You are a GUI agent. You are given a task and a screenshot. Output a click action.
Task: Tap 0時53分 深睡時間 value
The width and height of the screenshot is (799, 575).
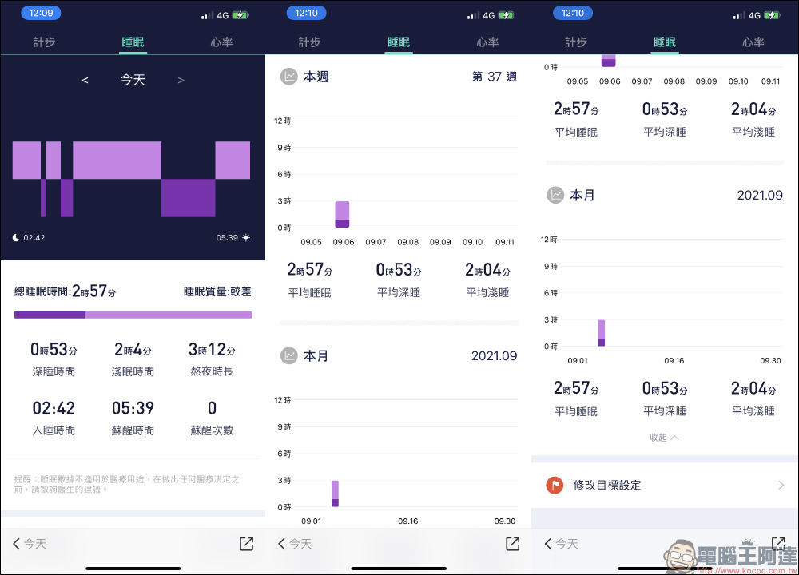click(x=54, y=349)
